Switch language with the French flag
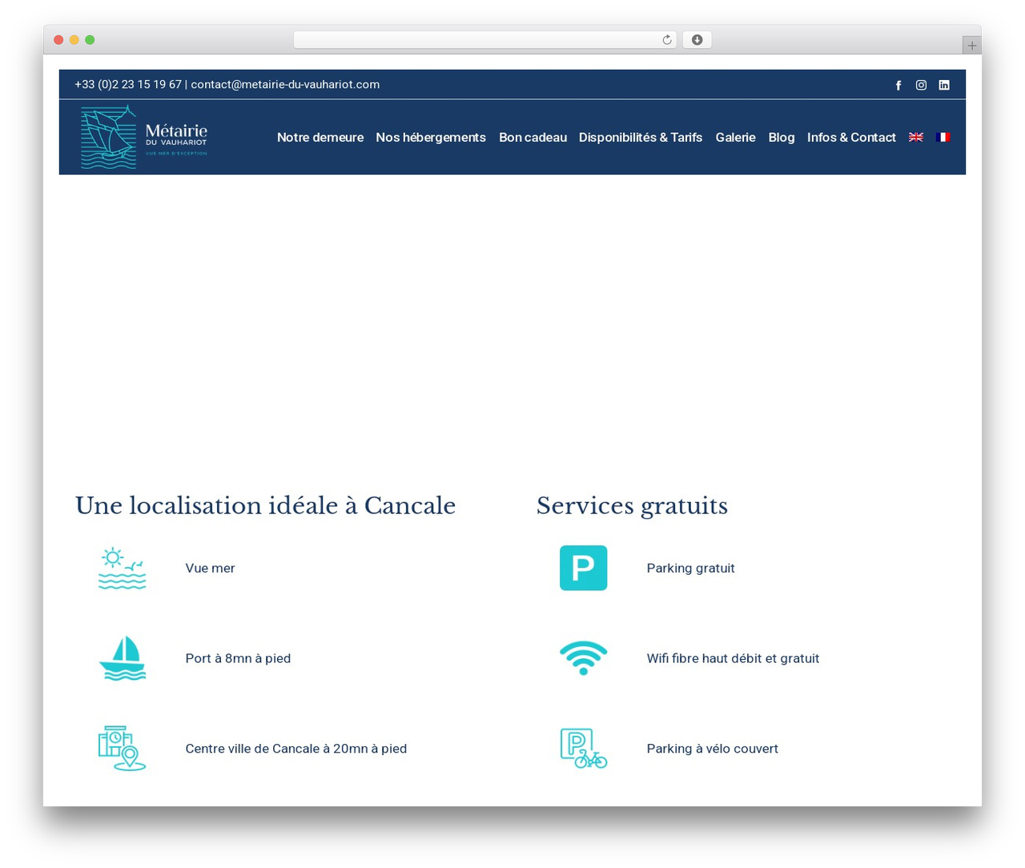 [x=943, y=137]
